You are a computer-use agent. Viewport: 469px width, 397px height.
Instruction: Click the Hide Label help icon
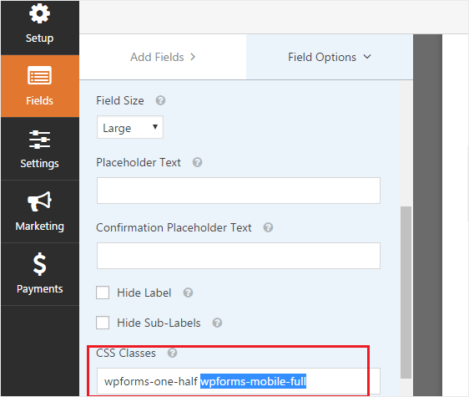[188, 293]
